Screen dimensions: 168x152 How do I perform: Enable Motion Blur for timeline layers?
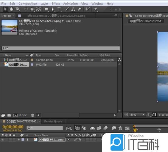click(105, 128)
